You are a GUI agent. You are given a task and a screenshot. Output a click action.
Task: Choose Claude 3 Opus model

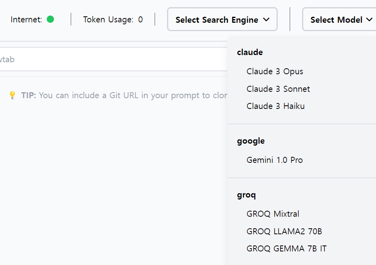[275, 71]
